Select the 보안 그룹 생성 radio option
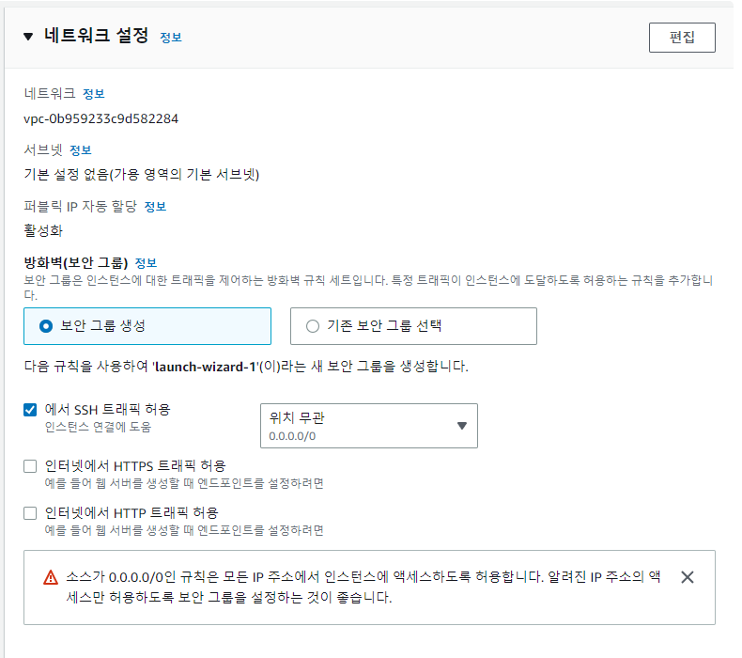 147,326
